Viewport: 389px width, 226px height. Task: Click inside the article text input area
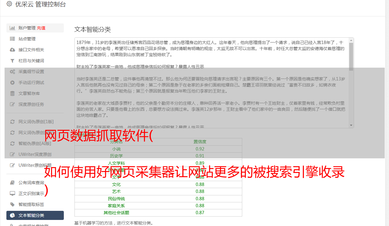(212, 83)
